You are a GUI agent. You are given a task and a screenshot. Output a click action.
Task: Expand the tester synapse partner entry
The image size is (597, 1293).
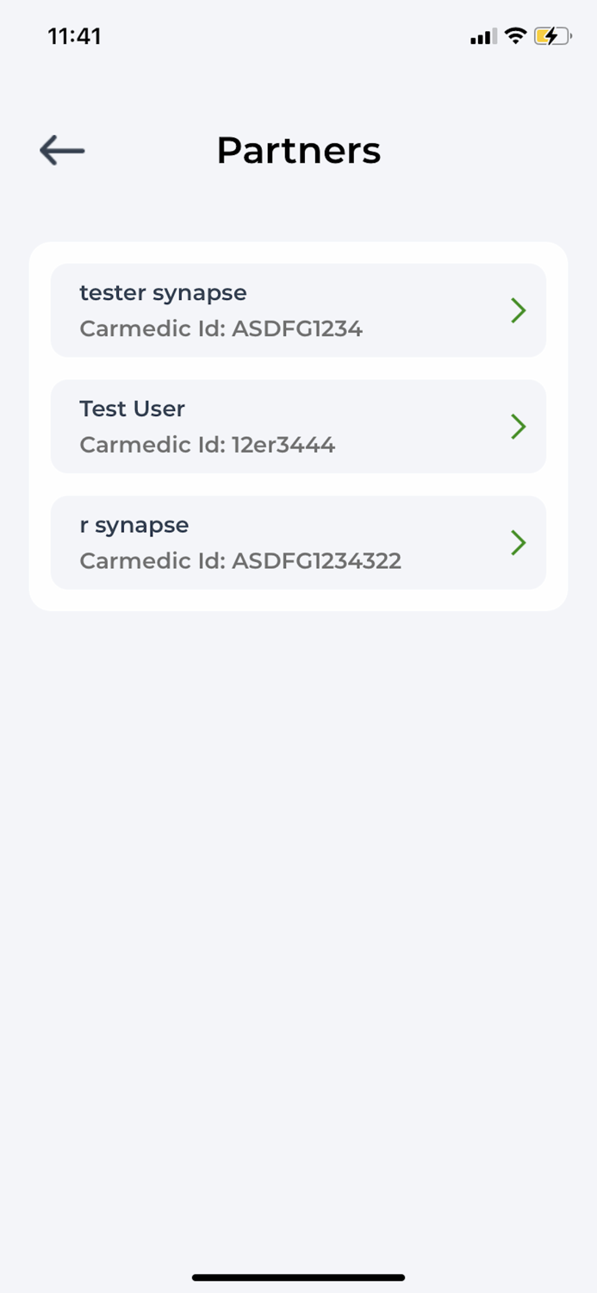(x=298, y=310)
